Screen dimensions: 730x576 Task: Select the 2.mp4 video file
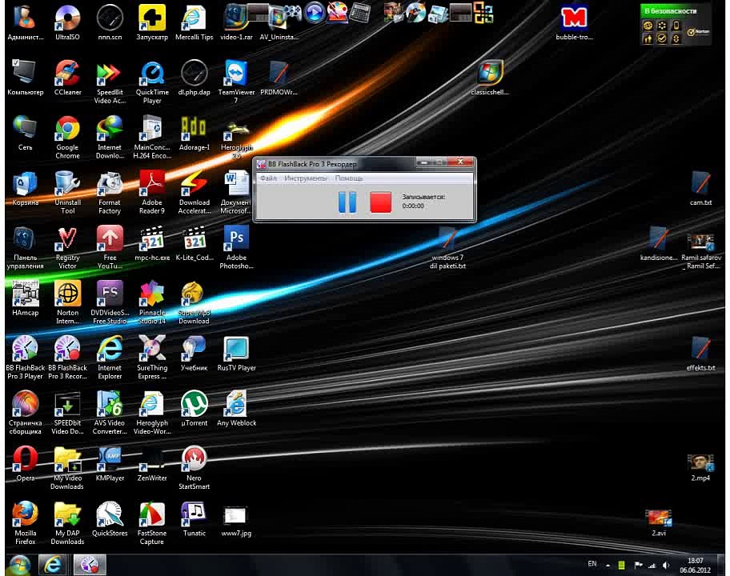pos(700,467)
